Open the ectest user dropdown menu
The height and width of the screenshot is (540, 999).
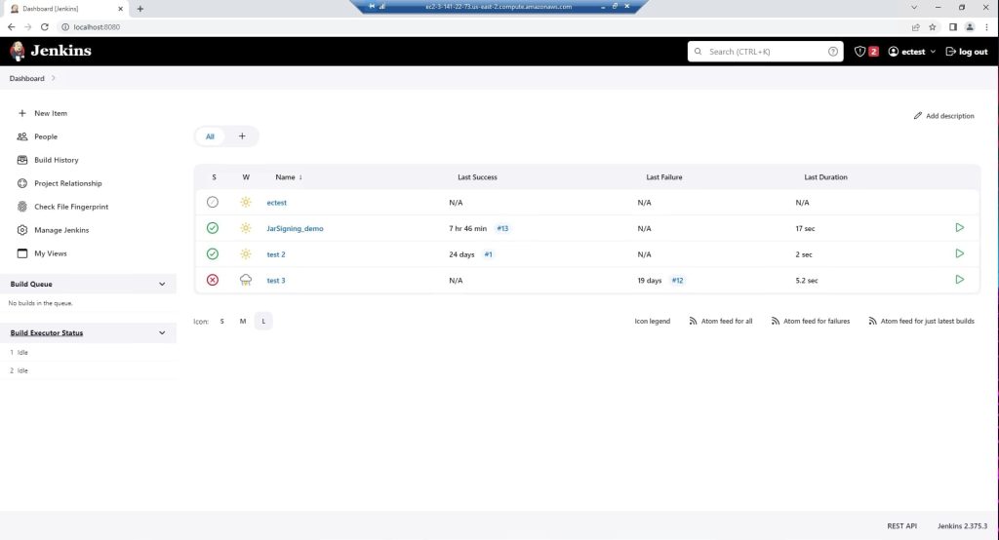912,52
